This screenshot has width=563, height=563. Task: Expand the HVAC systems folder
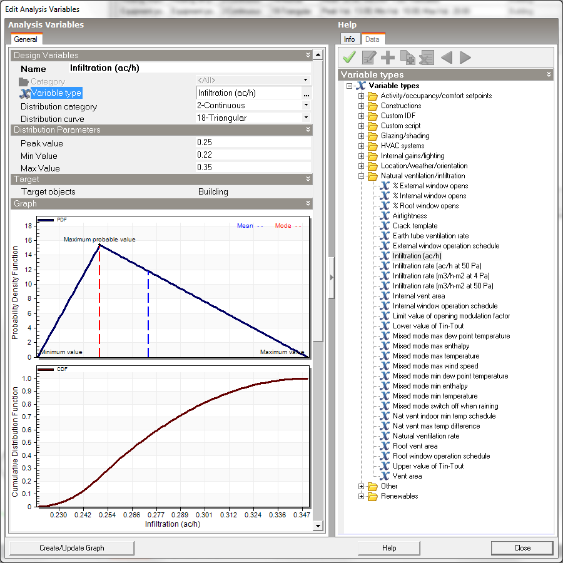361,146
